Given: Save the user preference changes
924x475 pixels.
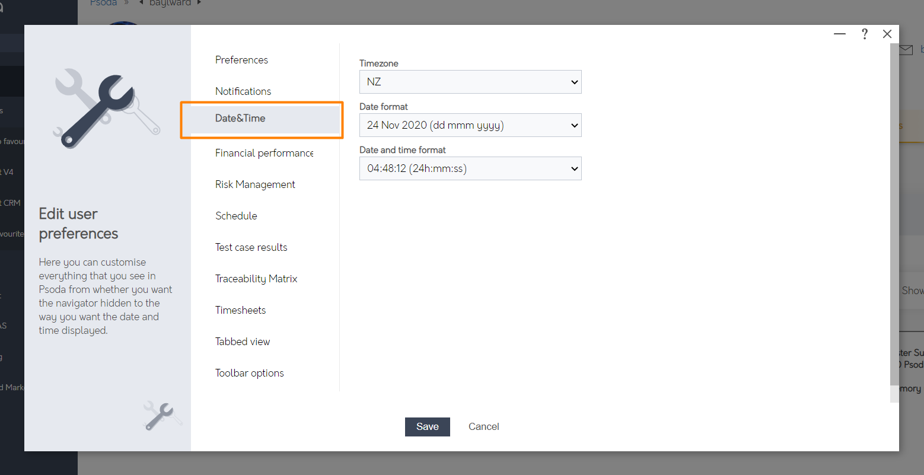Looking at the screenshot, I should click(x=427, y=426).
